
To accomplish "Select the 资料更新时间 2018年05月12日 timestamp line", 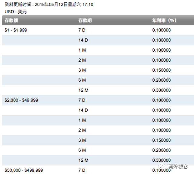I will coord(49,5).
